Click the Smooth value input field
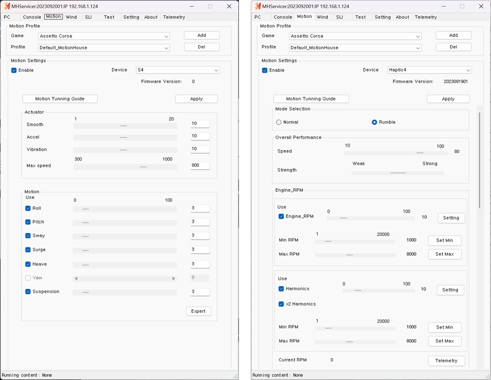Screen dimensions: 491x380 click(200, 124)
